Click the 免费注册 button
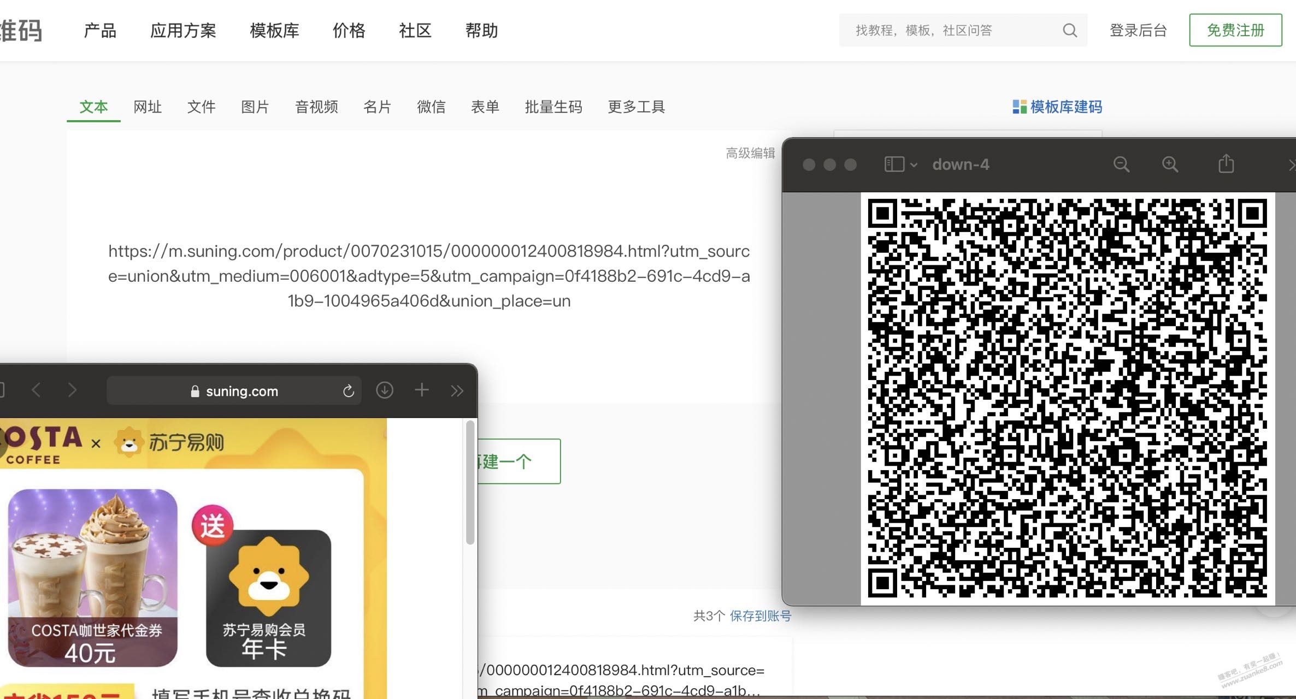Viewport: 1296px width, 699px height. (x=1235, y=30)
